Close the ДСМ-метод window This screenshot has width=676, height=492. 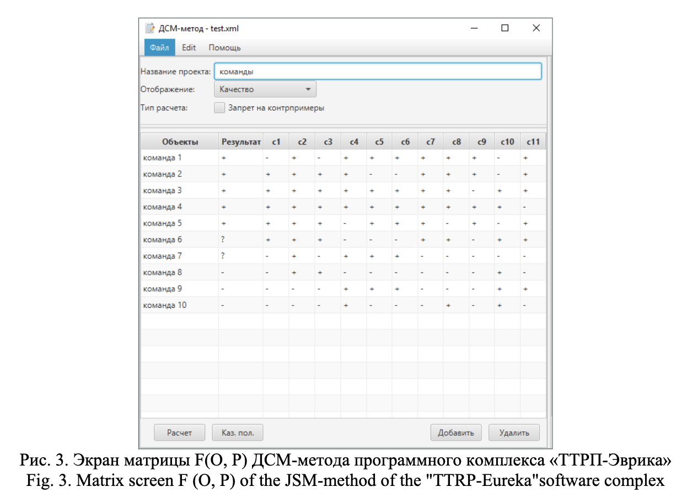point(536,29)
